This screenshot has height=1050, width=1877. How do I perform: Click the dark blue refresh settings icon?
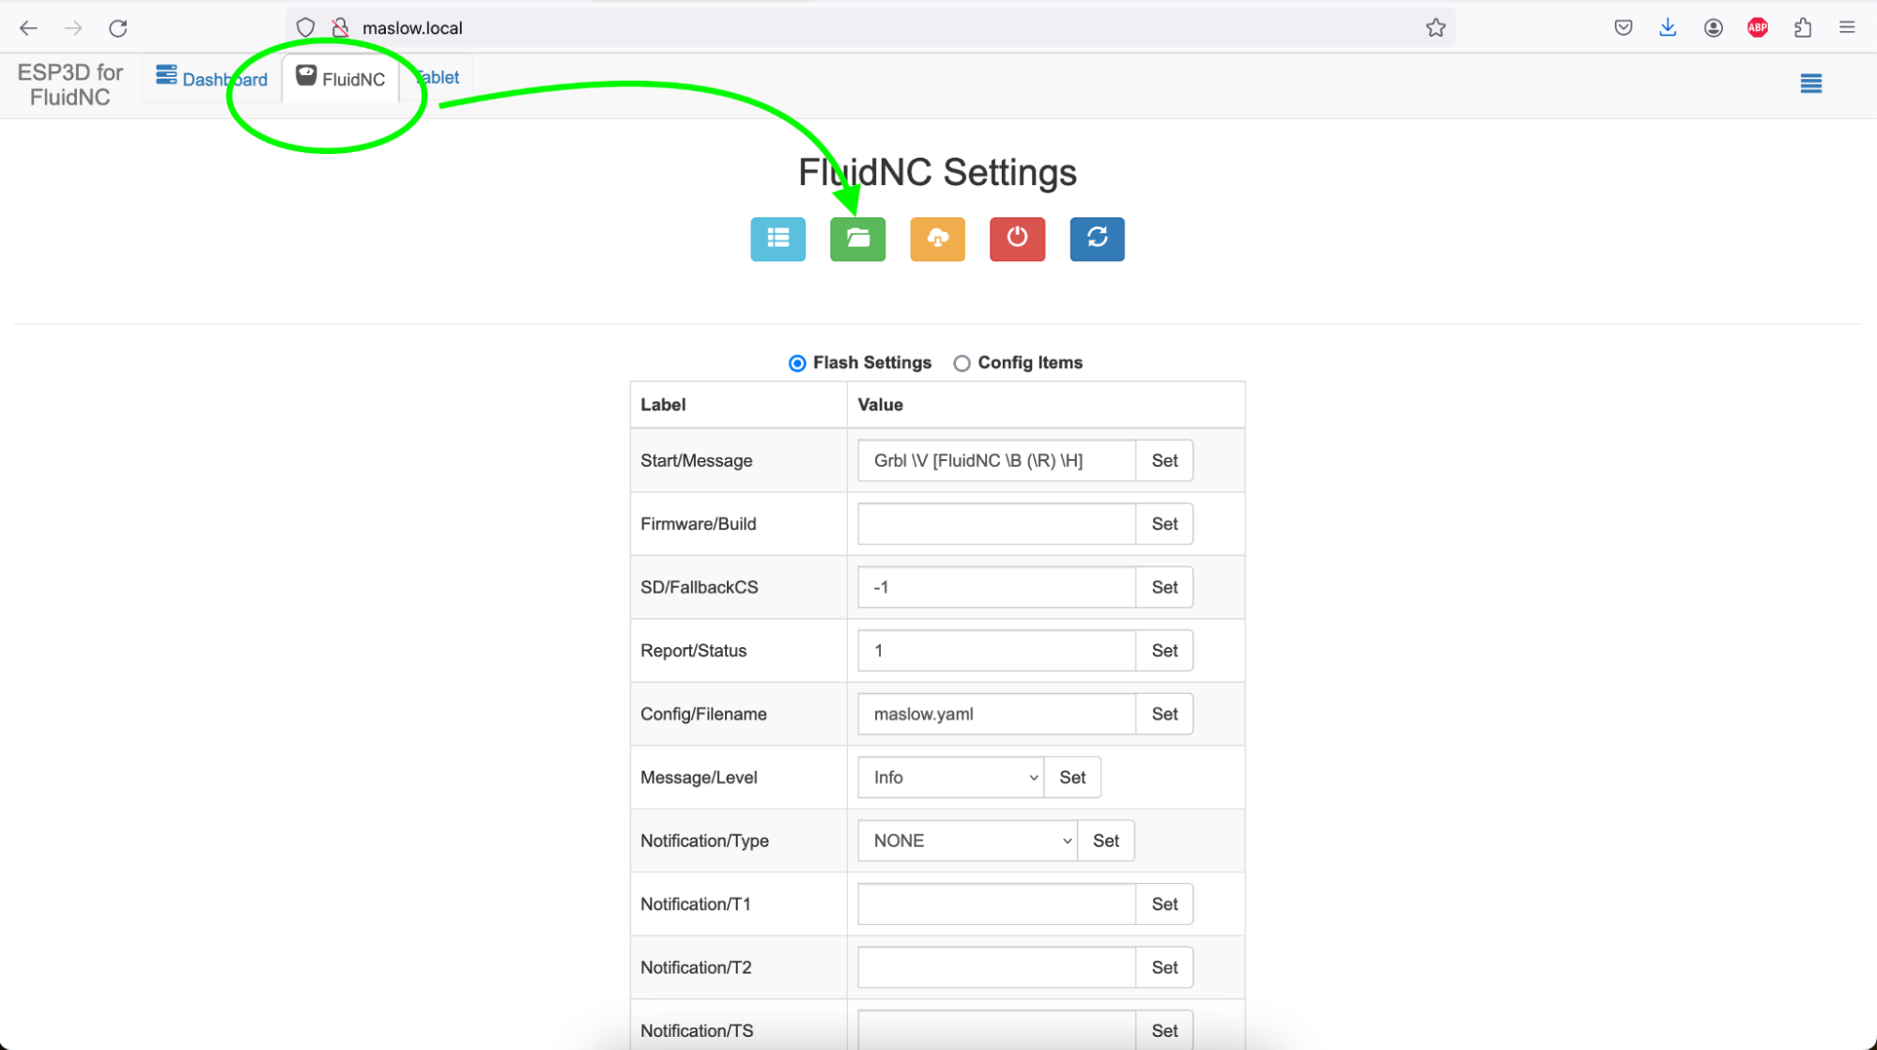[x=1097, y=239]
